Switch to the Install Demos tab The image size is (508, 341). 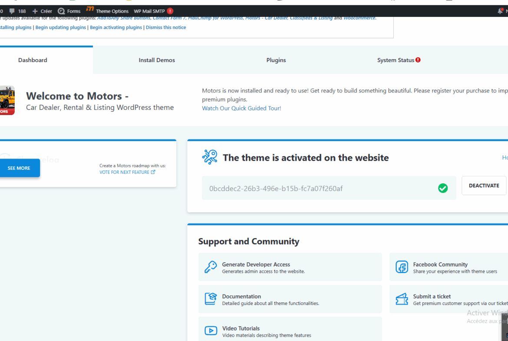point(157,60)
